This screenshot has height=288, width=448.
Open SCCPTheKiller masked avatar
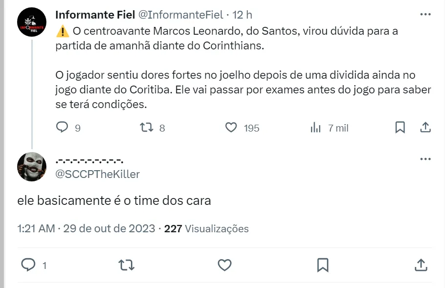tap(32, 167)
